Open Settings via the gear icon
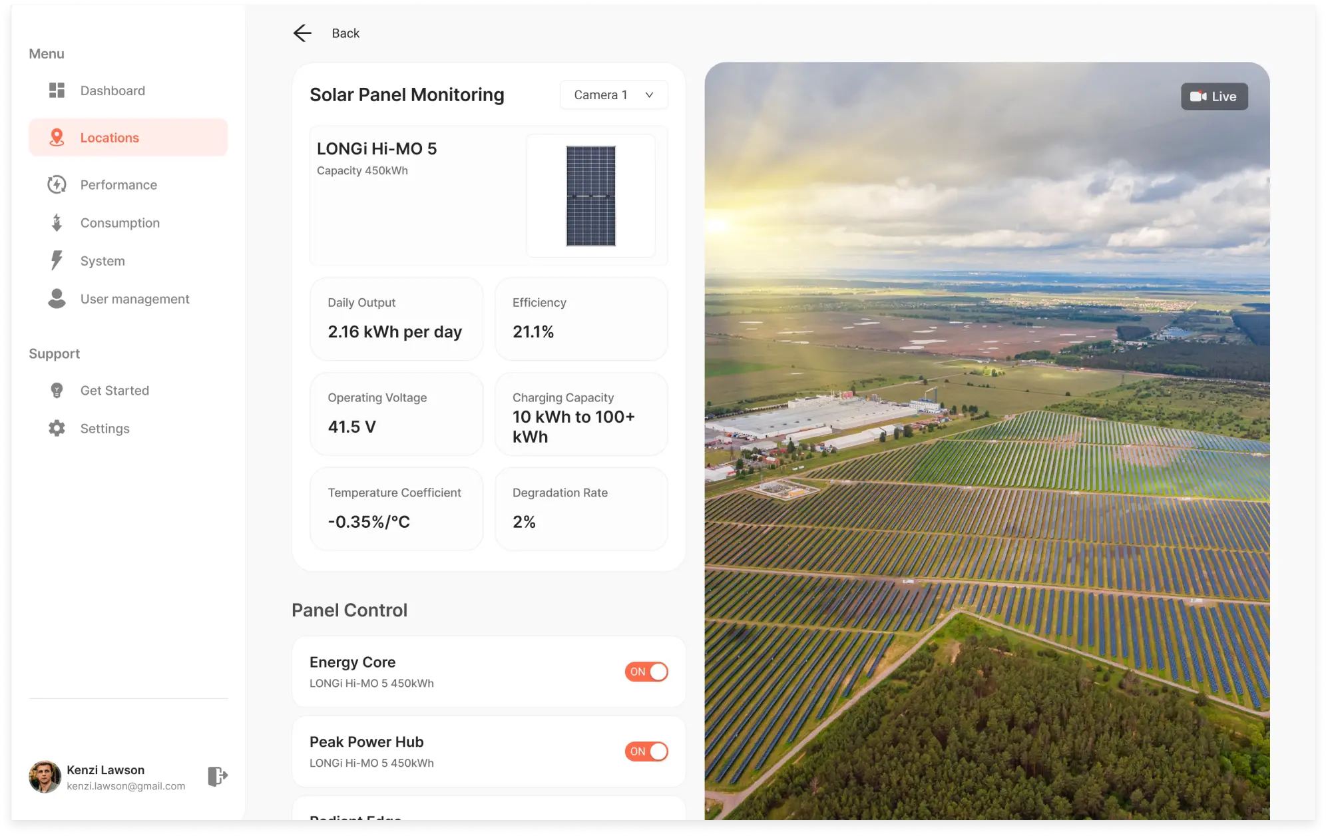This screenshot has width=1326, height=836. click(57, 428)
